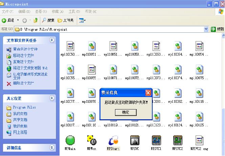Open the Views layout dropdown button
This screenshot has height=156, width=225.
82,21
